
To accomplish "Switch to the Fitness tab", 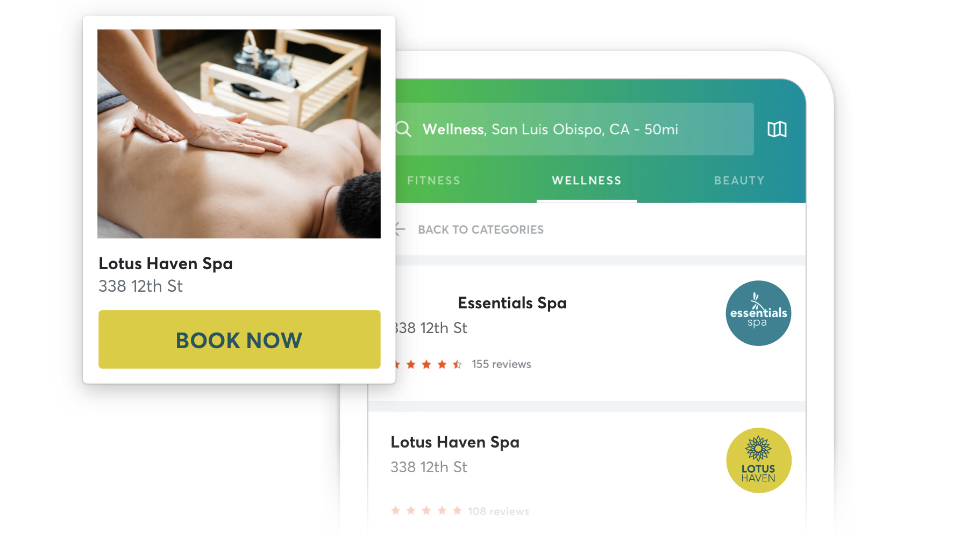I will [x=433, y=181].
